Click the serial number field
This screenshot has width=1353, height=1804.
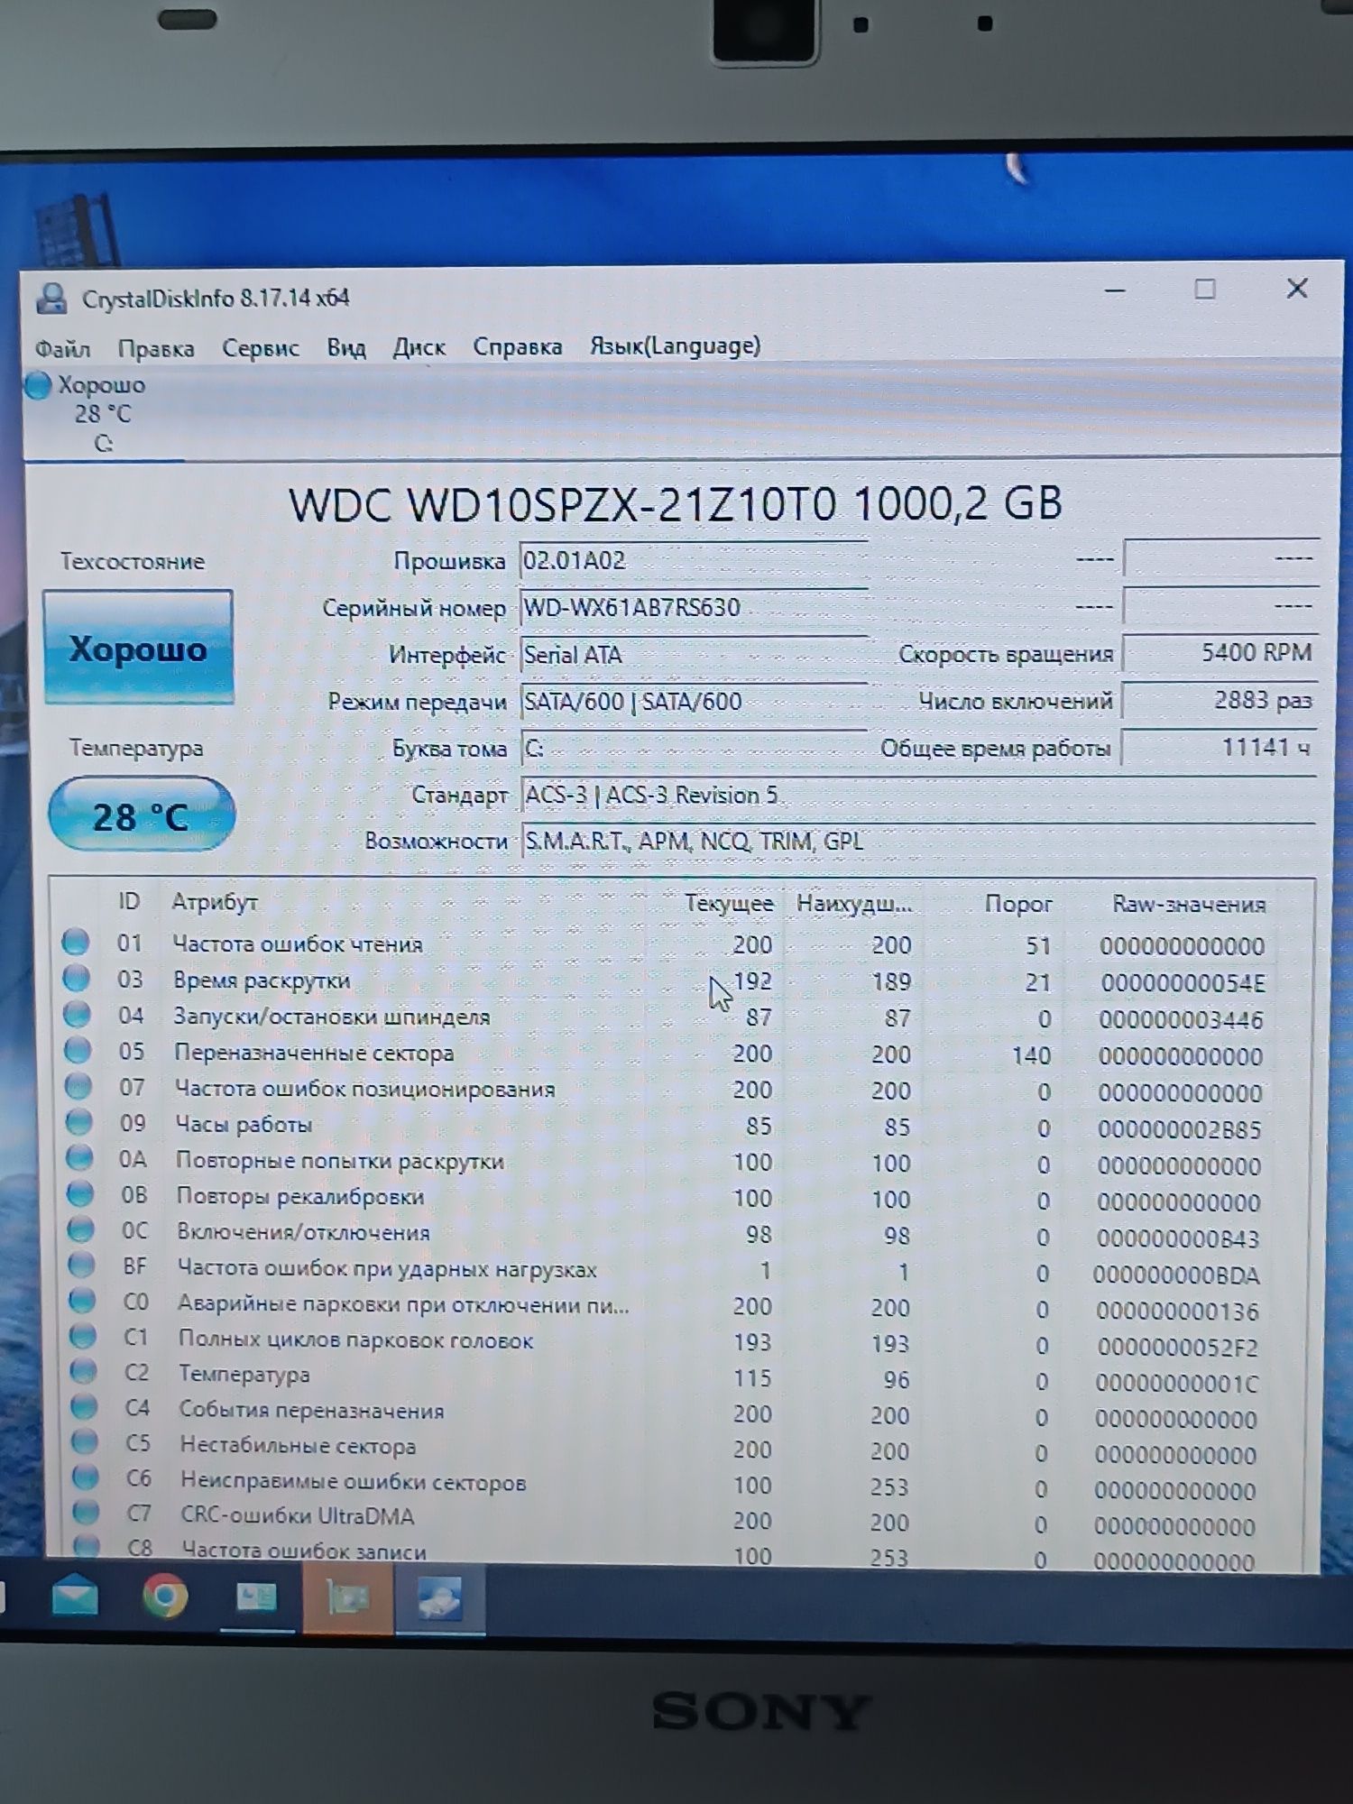pyautogui.click(x=694, y=608)
